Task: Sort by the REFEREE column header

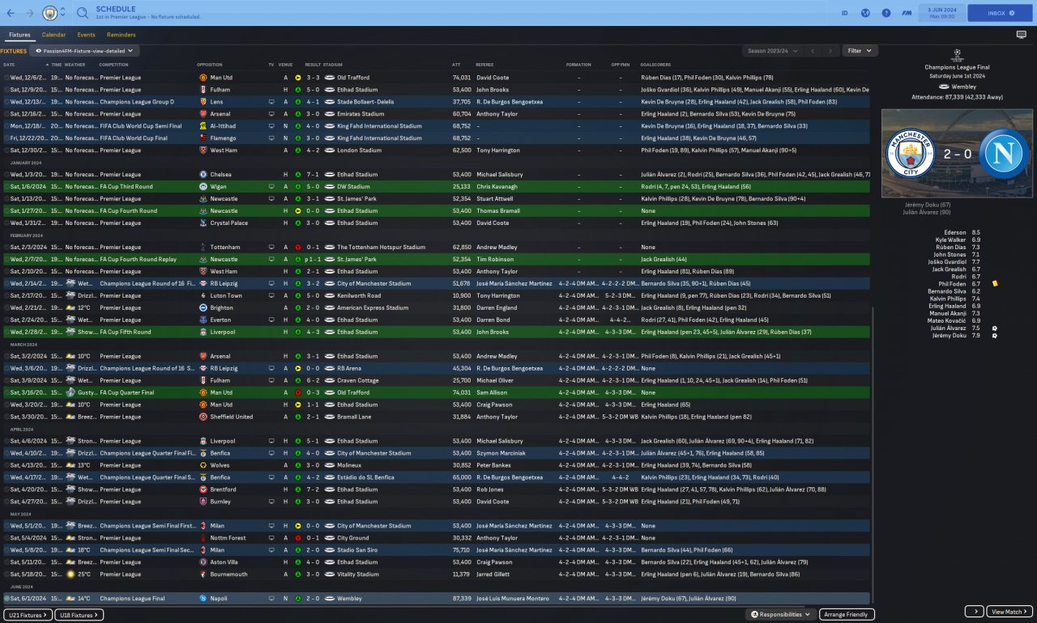Action: (484, 65)
